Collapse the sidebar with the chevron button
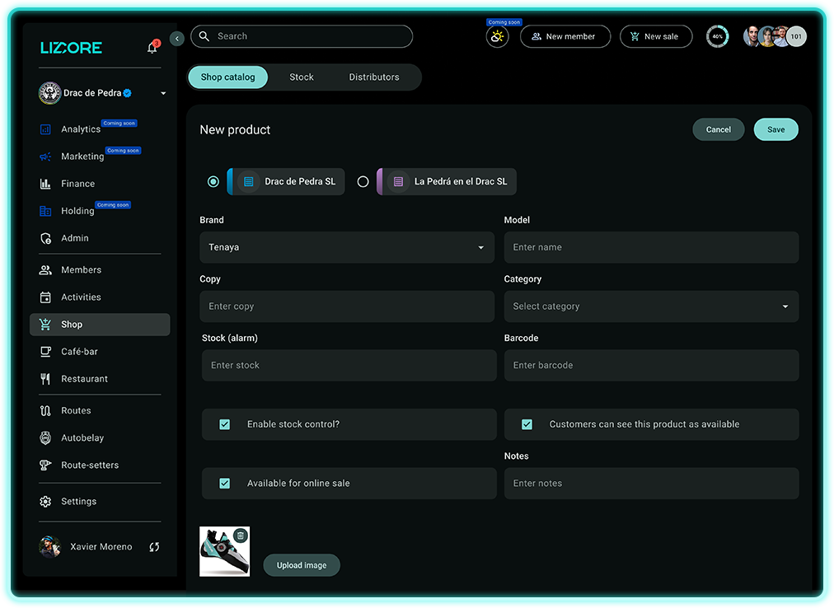Viewport: 834px width, 608px height. point(176,39)
